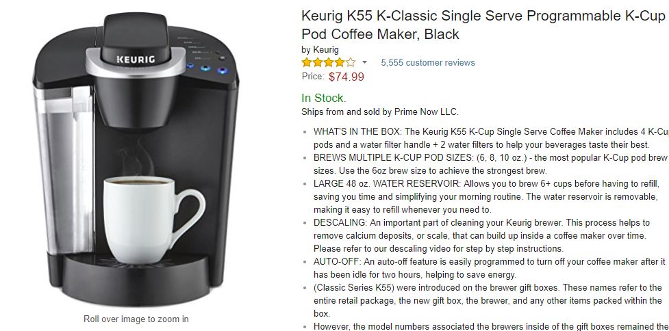Expand the rating breakdown dropdown arrow
This screenshot has width=669, height=331.
pos(364,63)
